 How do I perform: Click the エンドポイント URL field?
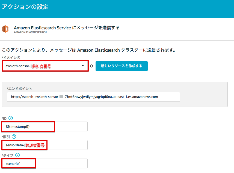[93, 97]
